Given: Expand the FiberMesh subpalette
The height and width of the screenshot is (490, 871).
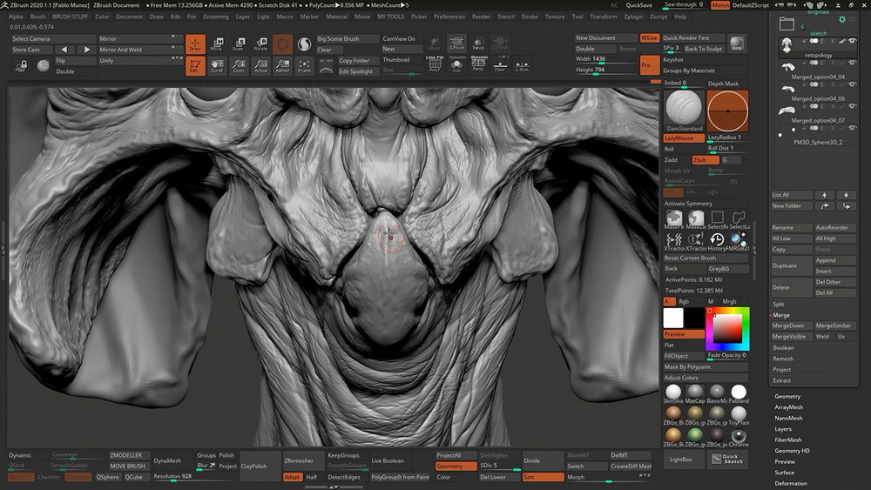Looking at the screenshot, I should pos(788,440).
